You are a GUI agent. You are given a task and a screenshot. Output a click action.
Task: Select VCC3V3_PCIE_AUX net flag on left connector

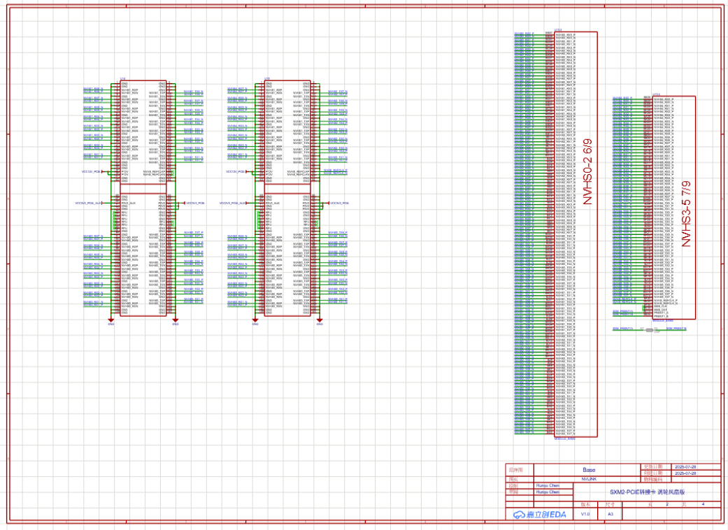pyautogui.click(x=89, y=203)
